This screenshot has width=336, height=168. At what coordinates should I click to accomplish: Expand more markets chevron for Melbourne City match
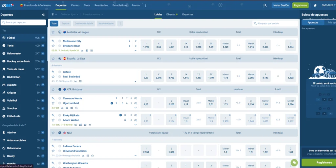click(136, 51)
